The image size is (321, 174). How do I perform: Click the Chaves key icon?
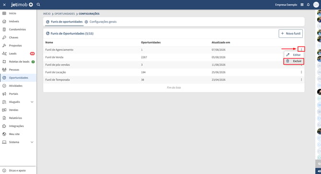[x=4, y=37]
